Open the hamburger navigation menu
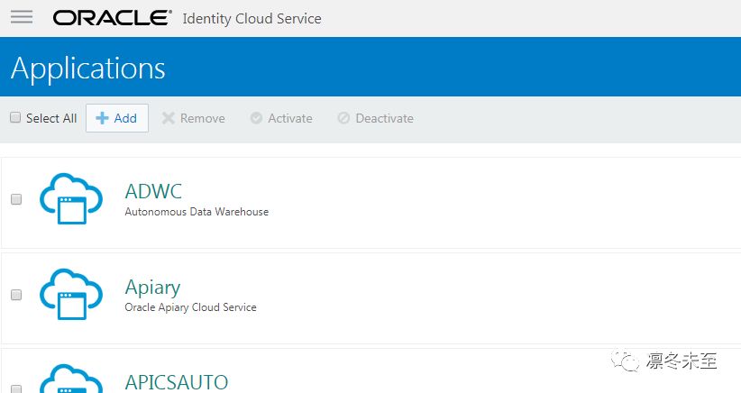Screen dimensions: 741x393 point(22,17)
